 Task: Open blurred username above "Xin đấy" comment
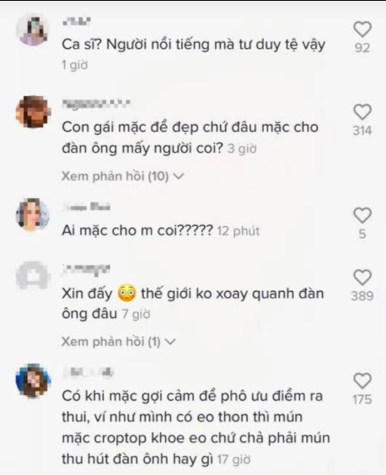click(86, 269)
